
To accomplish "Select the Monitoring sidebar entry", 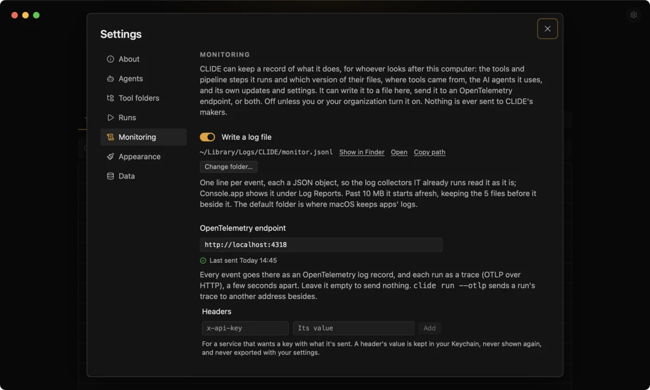I will pos(144,137).
